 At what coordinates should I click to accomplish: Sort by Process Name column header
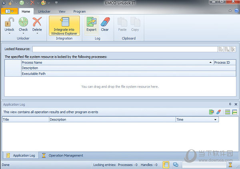117,62
